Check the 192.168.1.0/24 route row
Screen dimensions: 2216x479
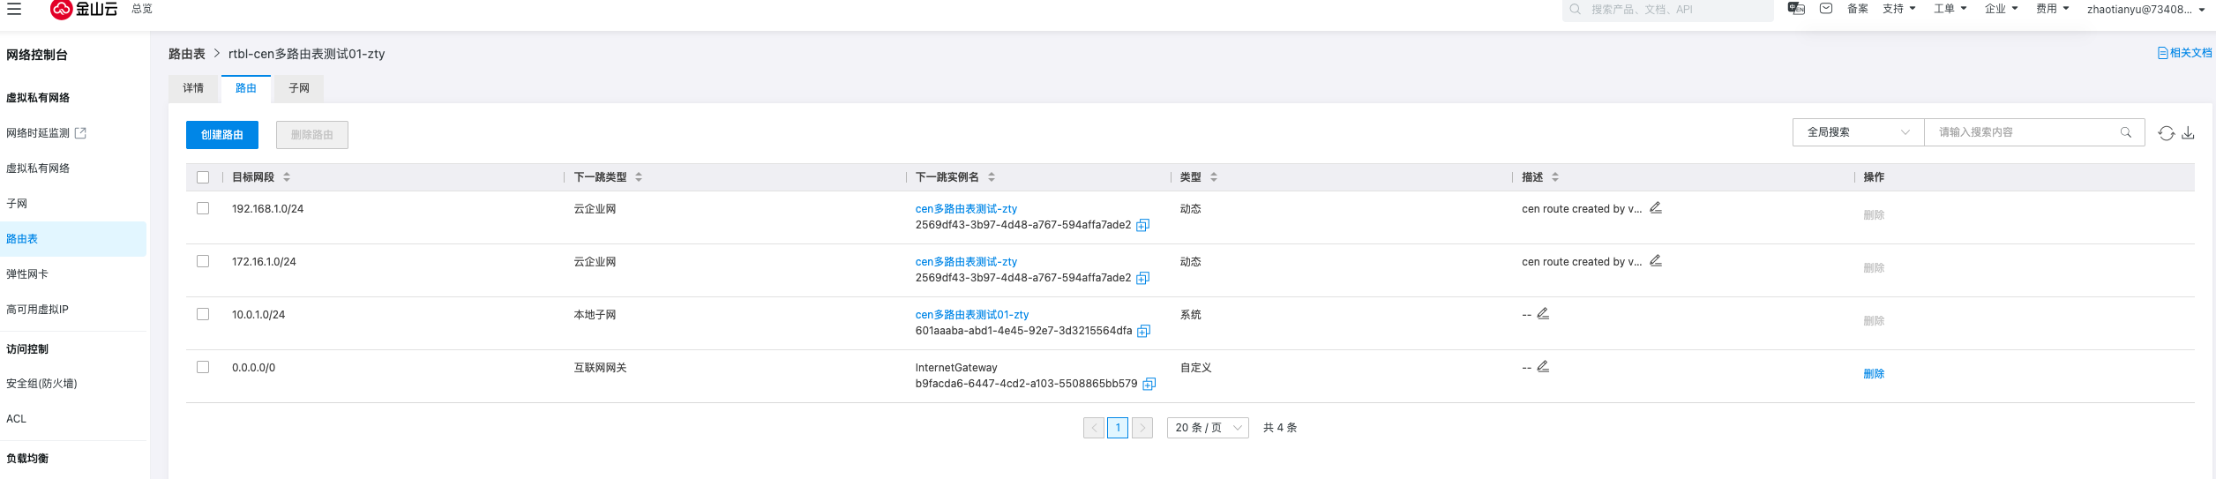tap(203, 208)
